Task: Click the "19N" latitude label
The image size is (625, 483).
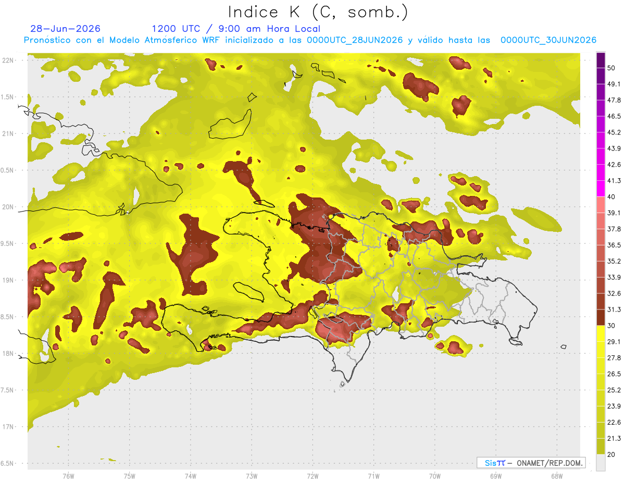Action: click(8, 280)
